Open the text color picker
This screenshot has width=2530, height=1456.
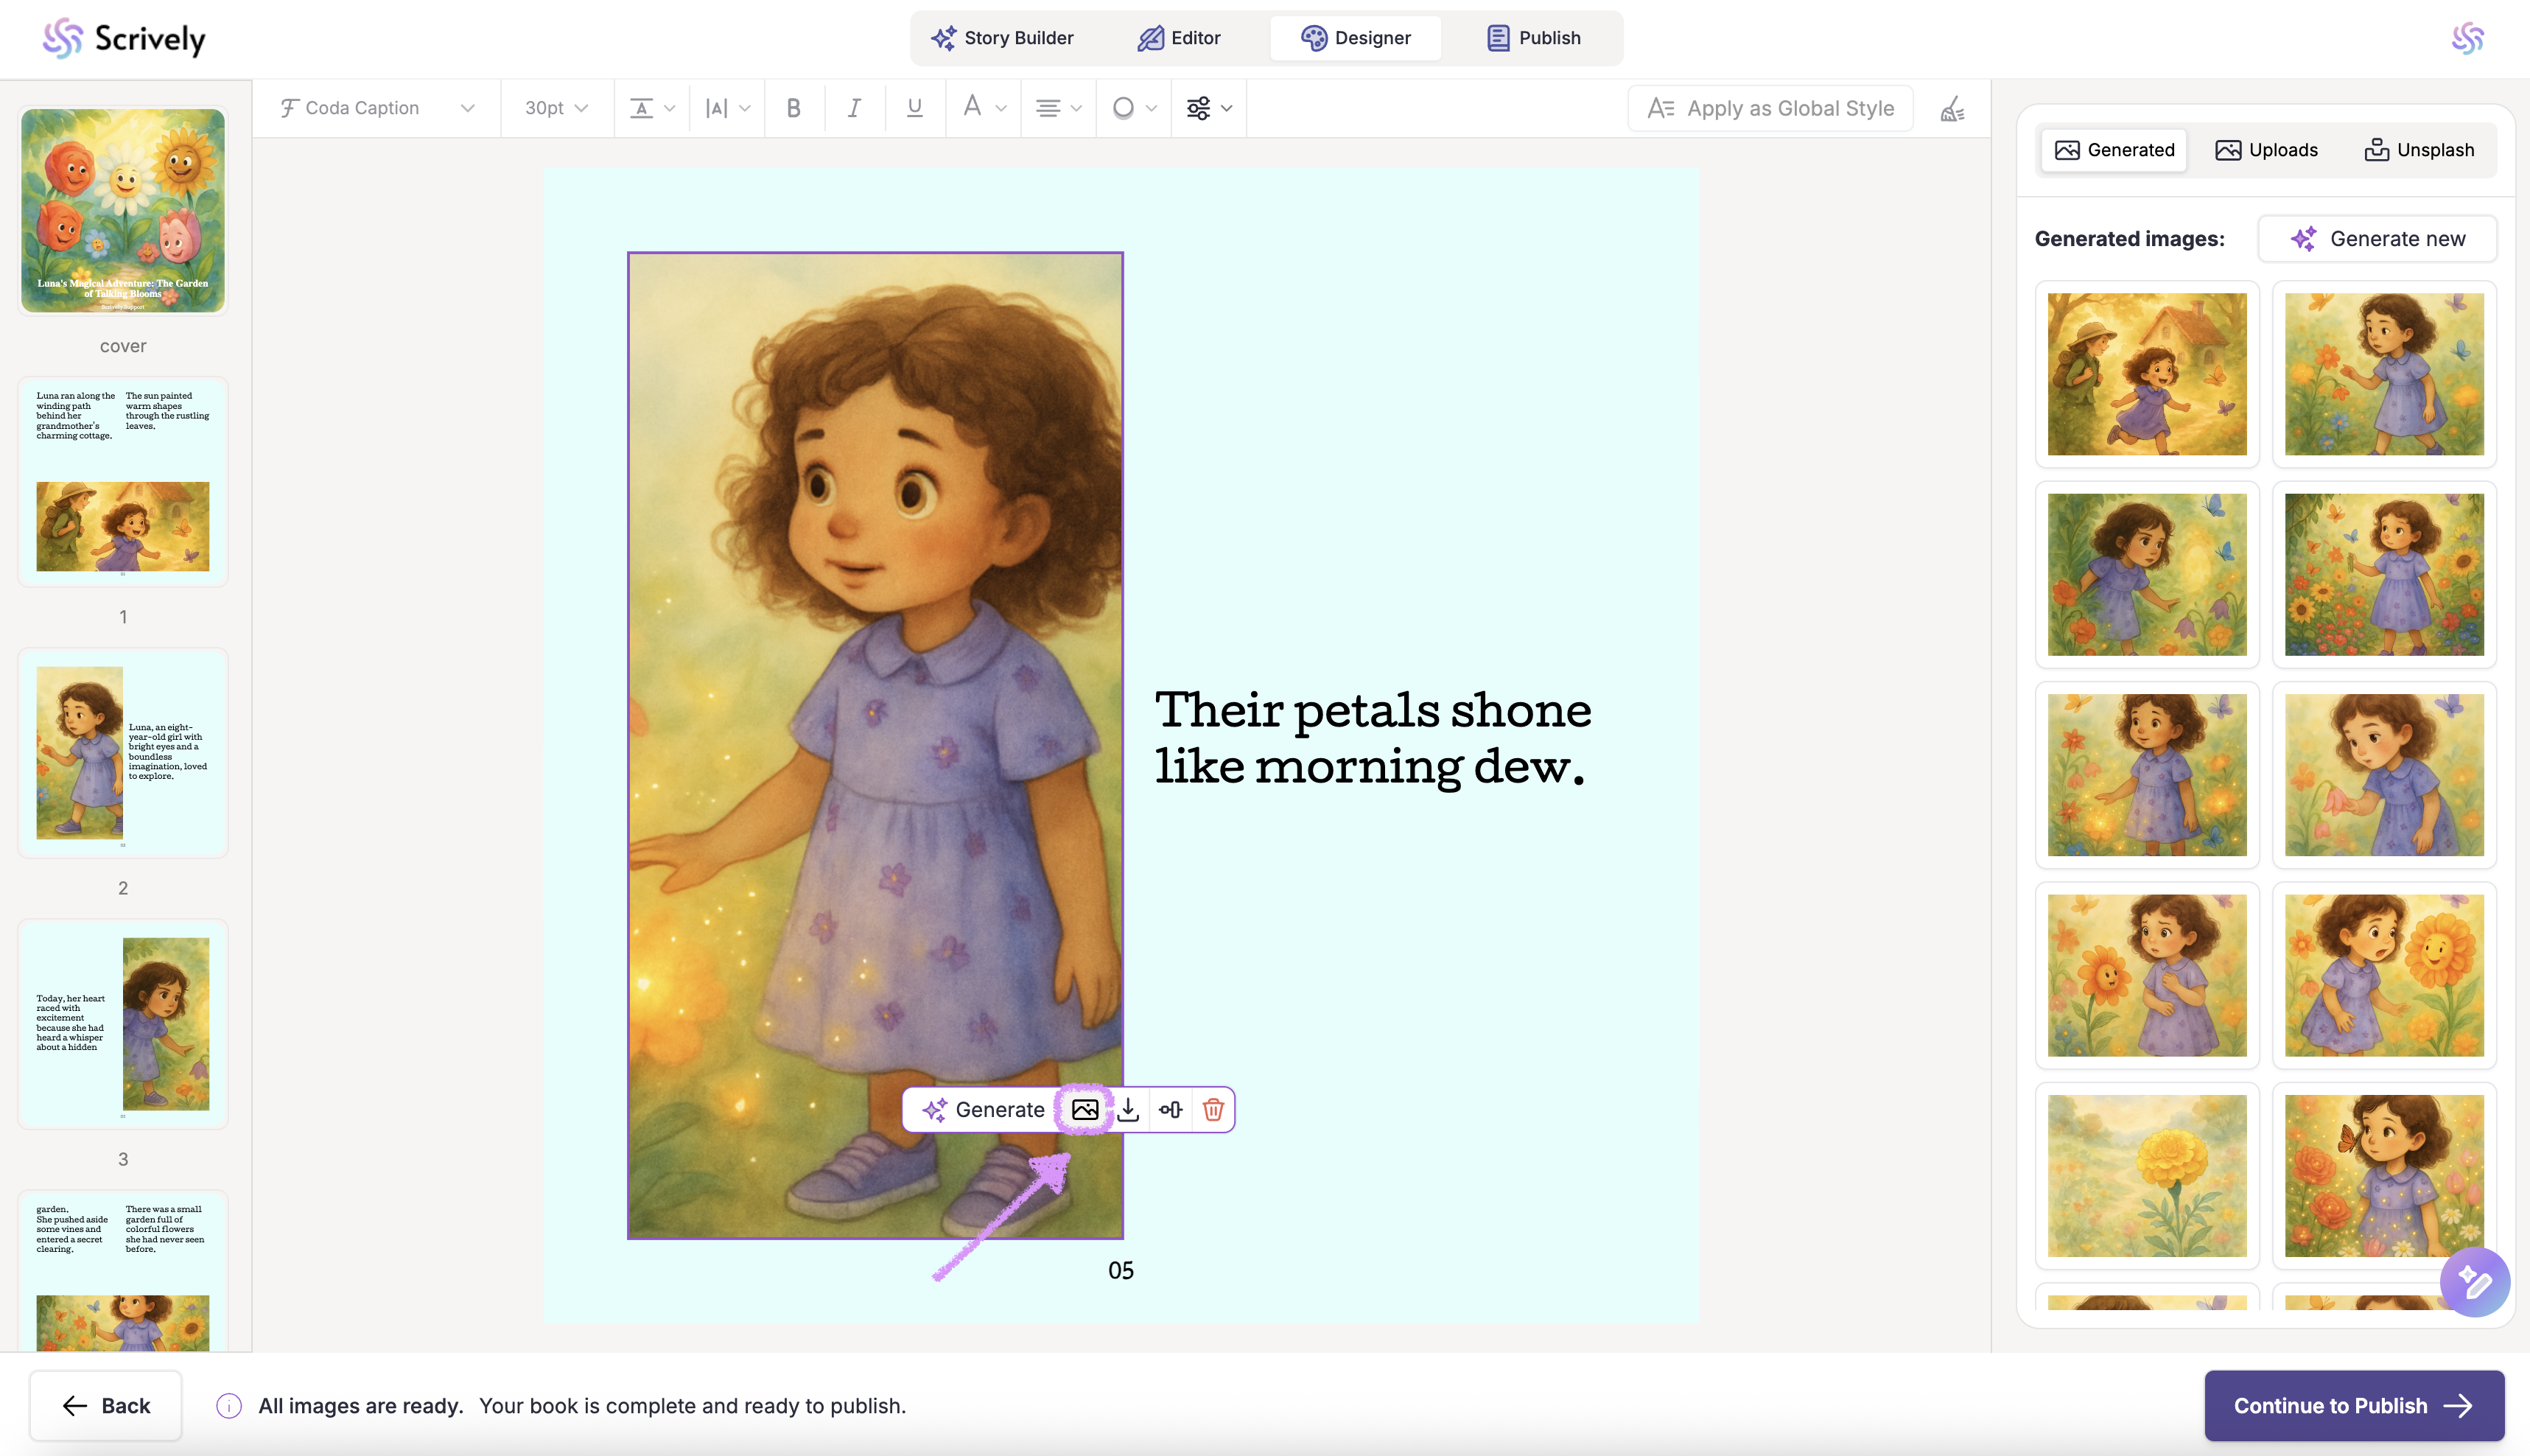(983, 108)
